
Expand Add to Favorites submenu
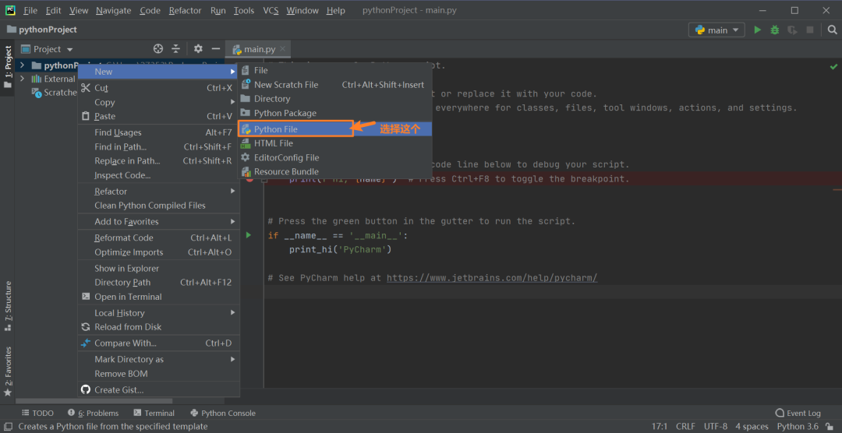[158, 221]
